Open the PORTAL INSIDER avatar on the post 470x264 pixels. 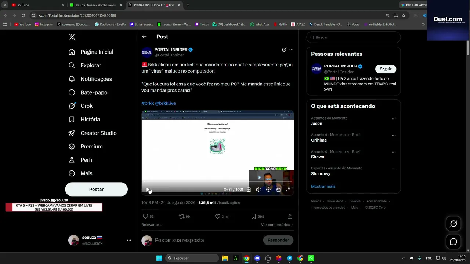[x=147, y=52]
